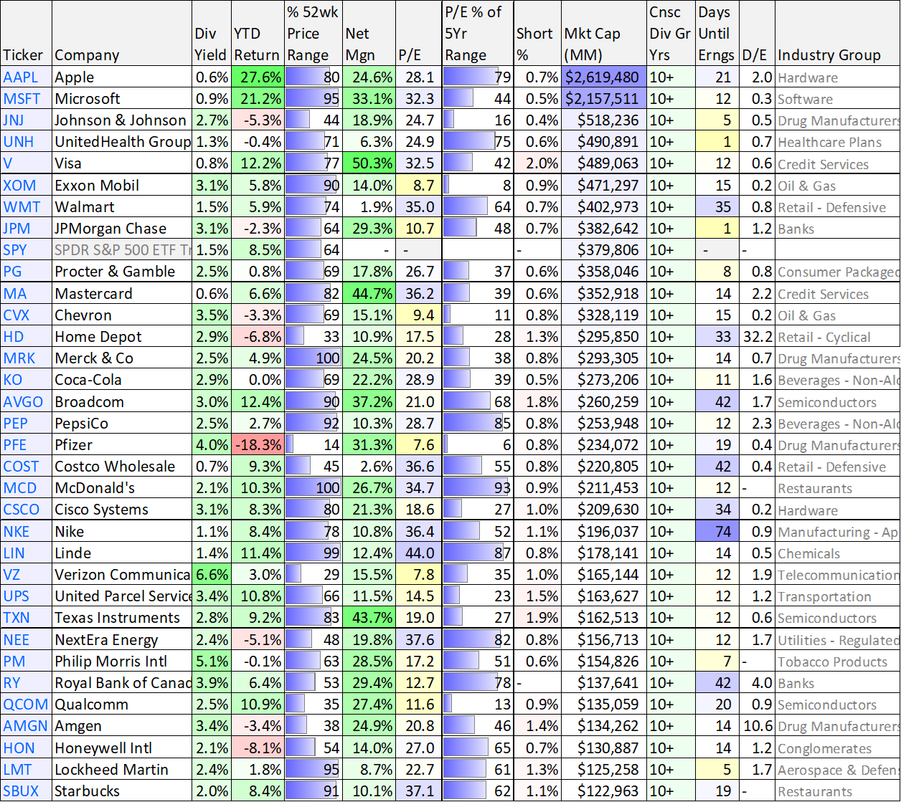
Task: Select Linde's 44.0 P/E cell
Action: tap(418, 553)
